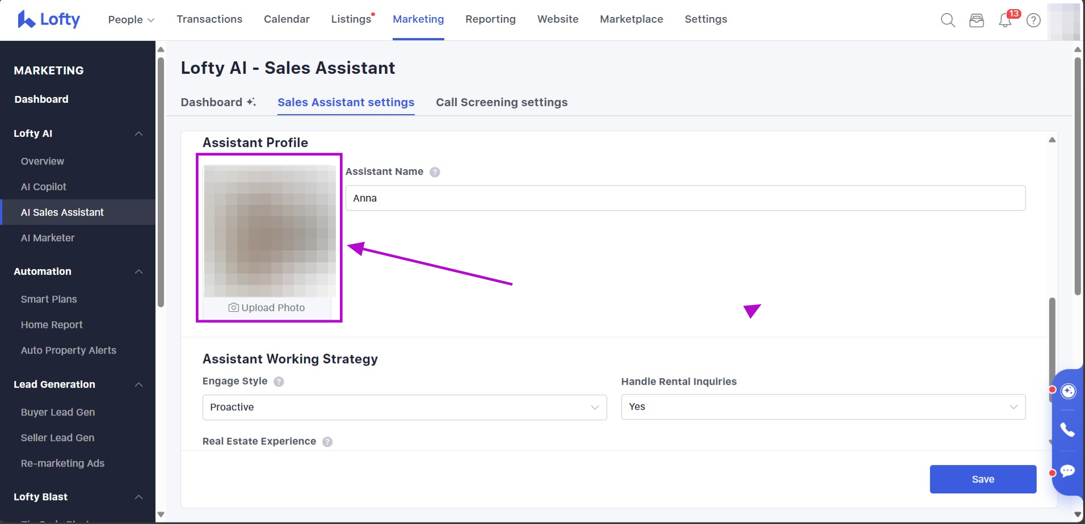Switch to the Dashboard tab
Image resolution: width=1085 pixels, height=524 pixels.
click(211, 102)
